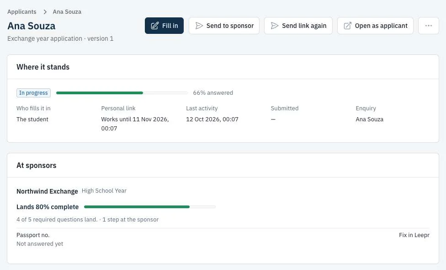446x270 pixels.
Task: Click the 'Not answered yet' status text
Action: (x=40, y=244)
